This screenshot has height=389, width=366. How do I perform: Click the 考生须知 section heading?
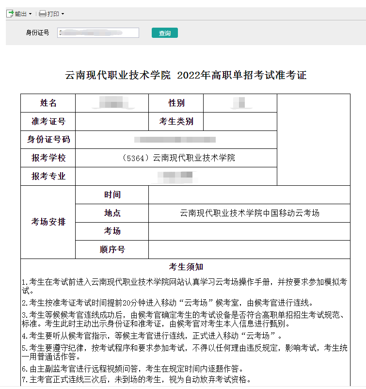(186, 267)
